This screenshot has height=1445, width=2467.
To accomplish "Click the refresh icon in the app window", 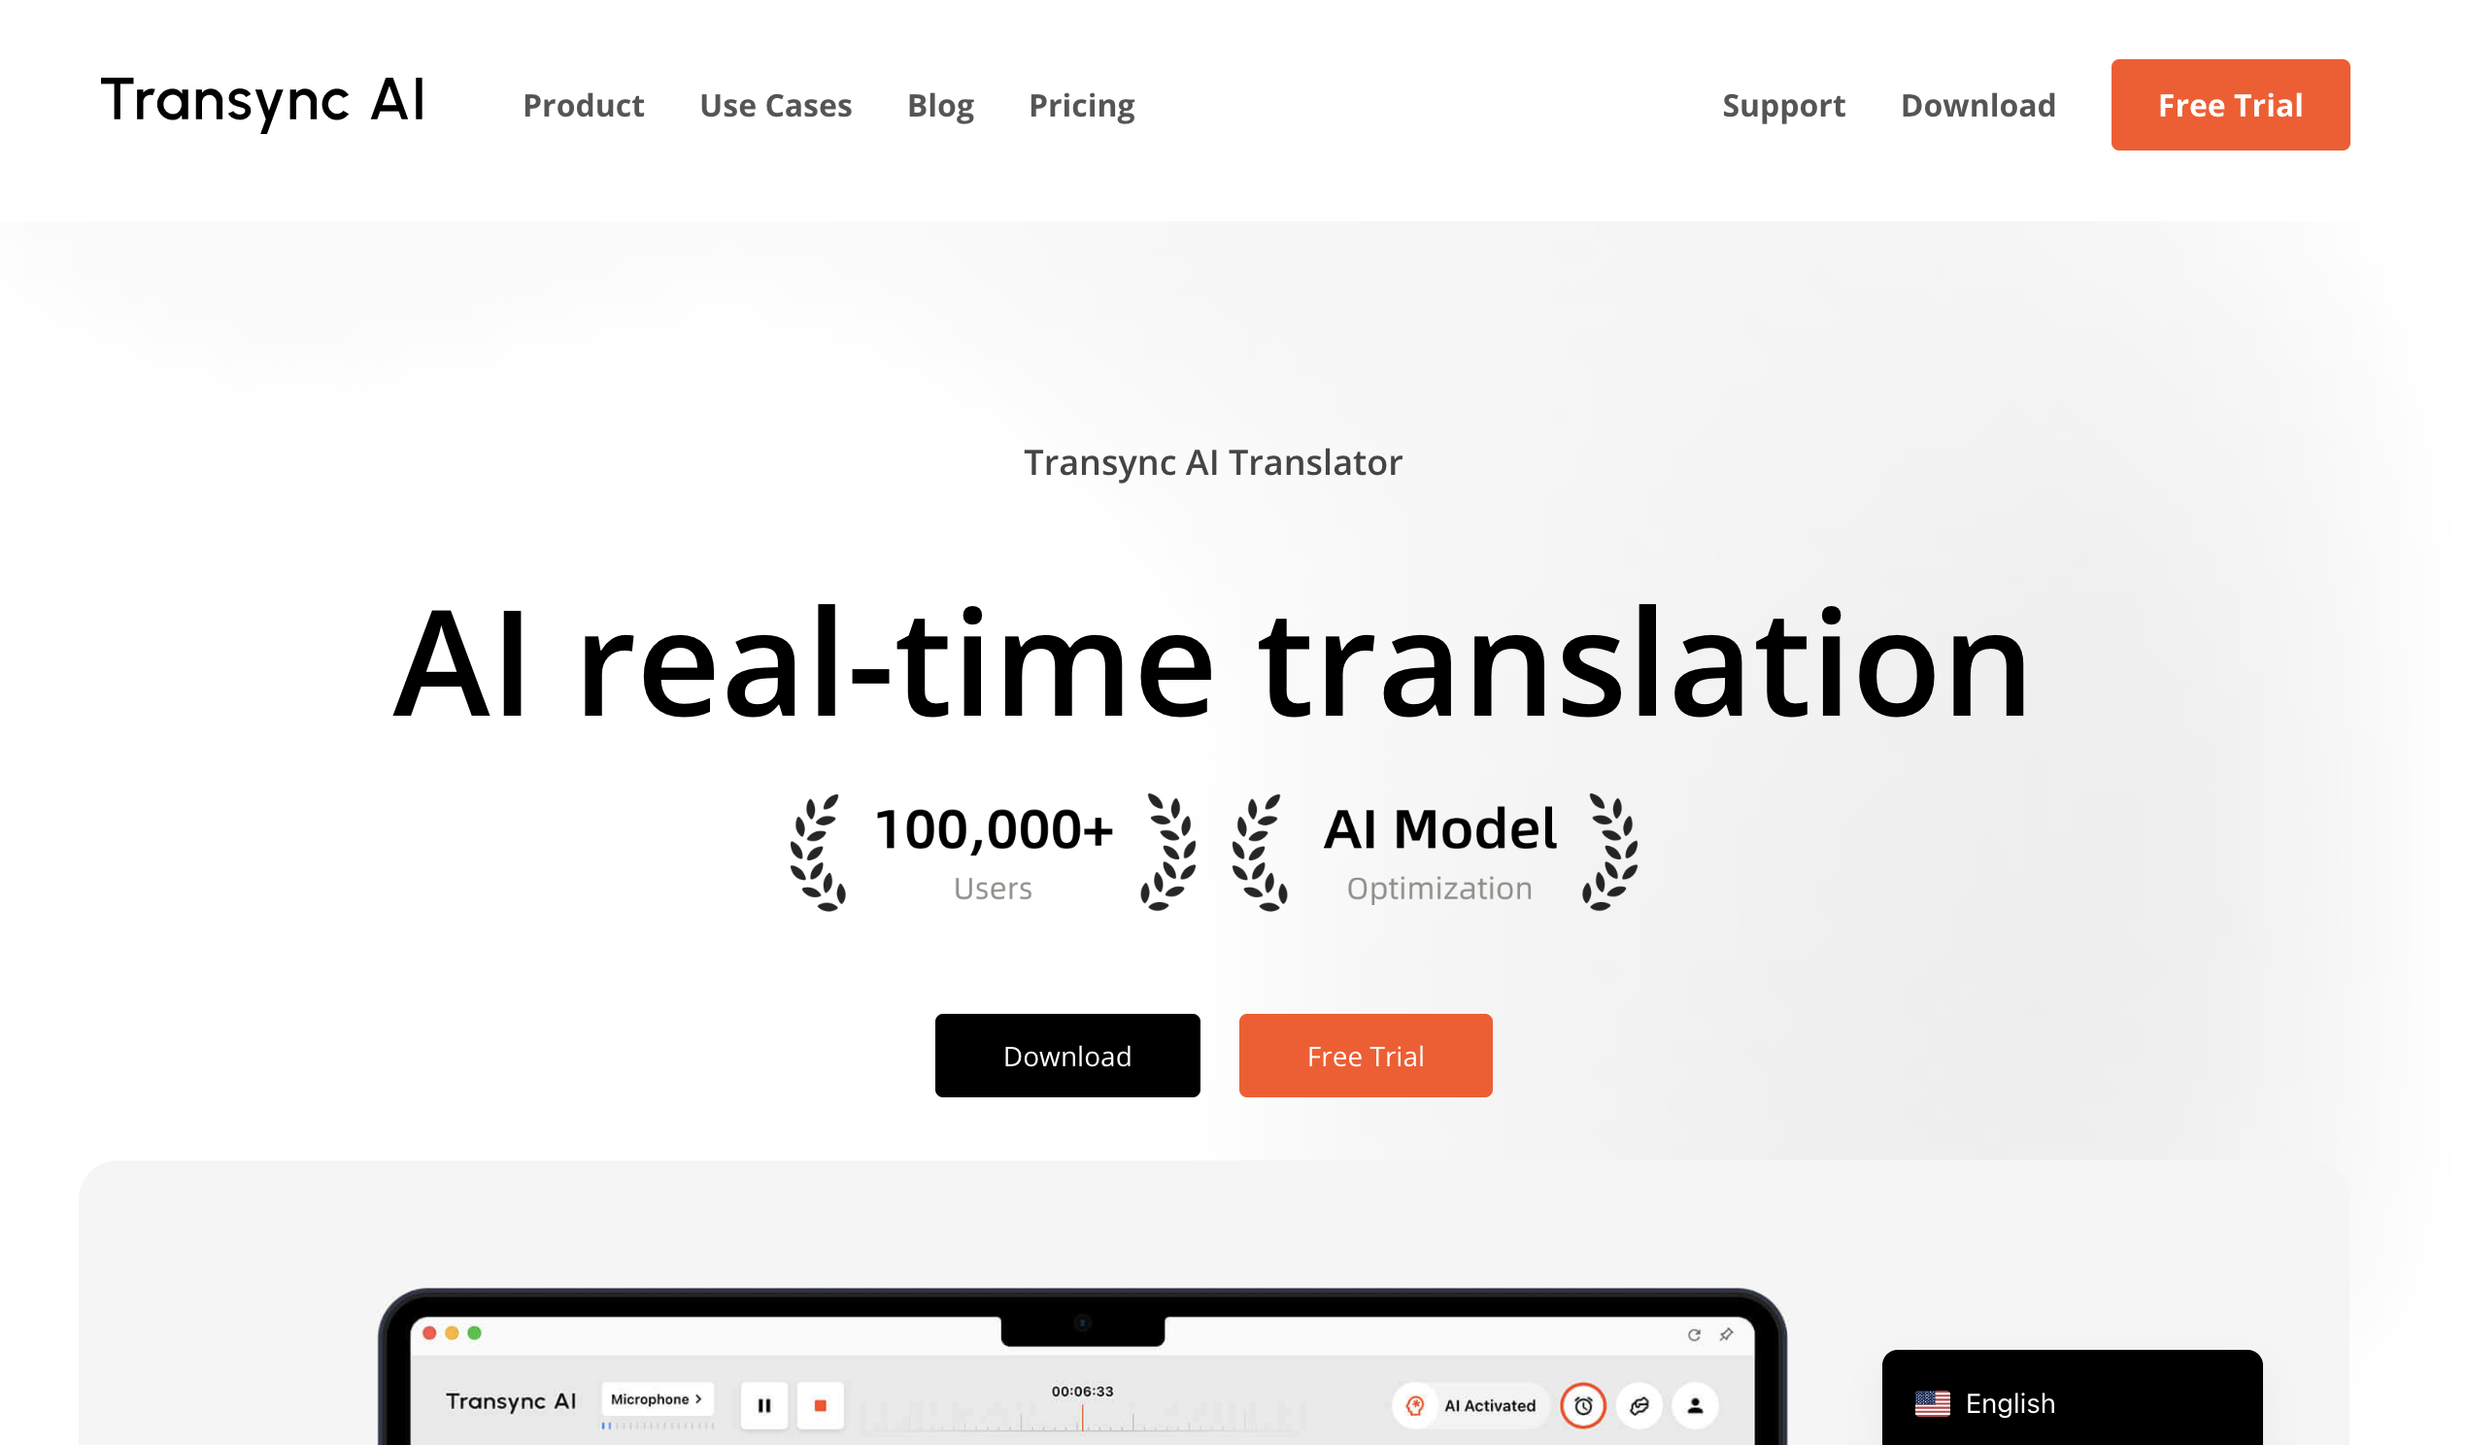I will [x=1695, y=1333].
